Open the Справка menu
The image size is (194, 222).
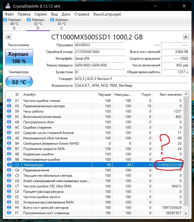coord(82,14)
